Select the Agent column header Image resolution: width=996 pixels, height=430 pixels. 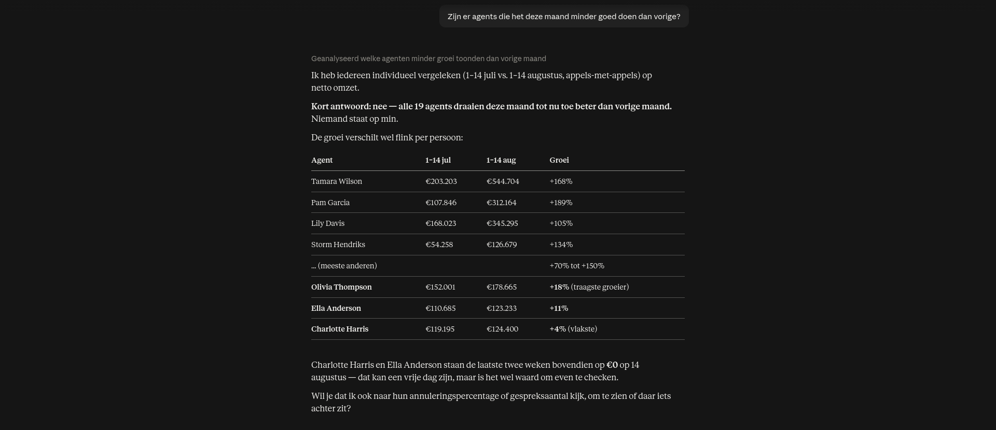tap(322, 160)
